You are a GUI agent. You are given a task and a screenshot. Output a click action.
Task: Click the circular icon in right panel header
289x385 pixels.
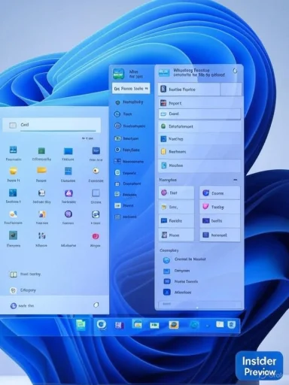pos(235,71)
